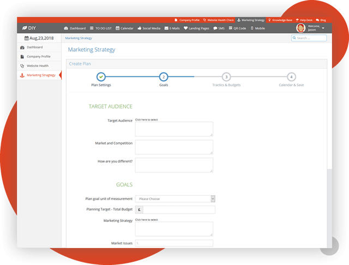The width and height of the screenshot is (349, 265).
Task: Open the Welcome Jason user menu
Action: pos(311,28)
